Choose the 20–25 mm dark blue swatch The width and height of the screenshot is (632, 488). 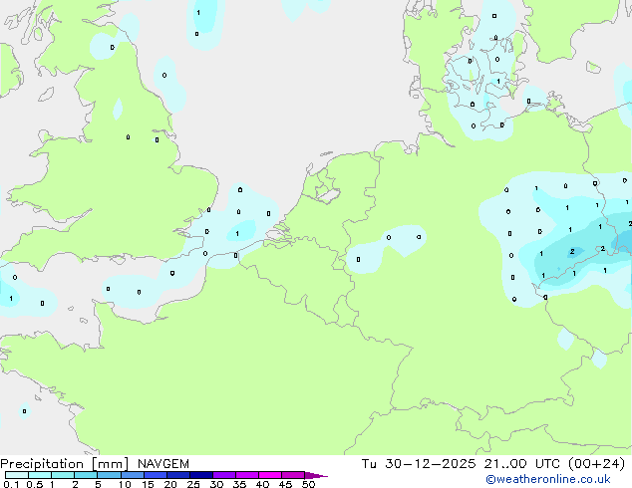coord(178,475)
